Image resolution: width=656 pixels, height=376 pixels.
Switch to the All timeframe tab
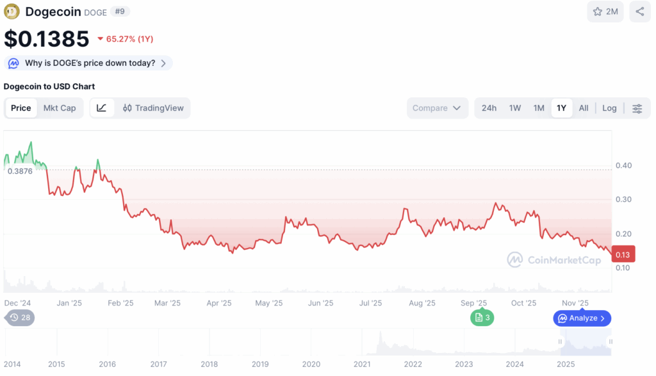click(x=584, y=108)
